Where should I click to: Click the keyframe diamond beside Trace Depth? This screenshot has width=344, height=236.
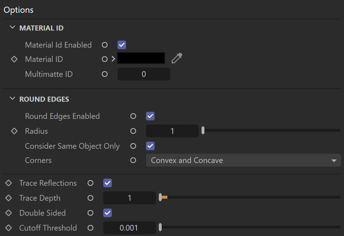(x=9, y=198)
